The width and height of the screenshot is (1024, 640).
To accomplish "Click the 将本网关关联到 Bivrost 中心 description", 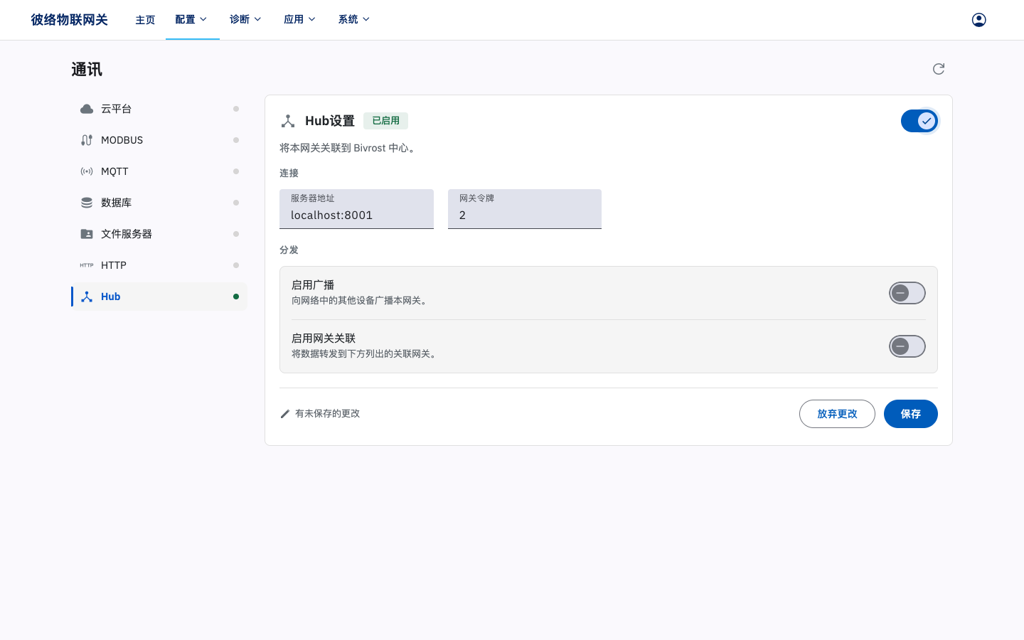I will 348,148.
